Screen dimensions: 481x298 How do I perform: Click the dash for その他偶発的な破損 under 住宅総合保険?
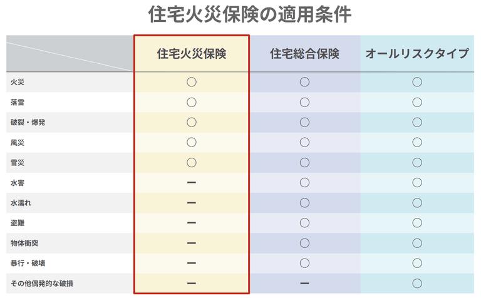[x=304, y=283]
